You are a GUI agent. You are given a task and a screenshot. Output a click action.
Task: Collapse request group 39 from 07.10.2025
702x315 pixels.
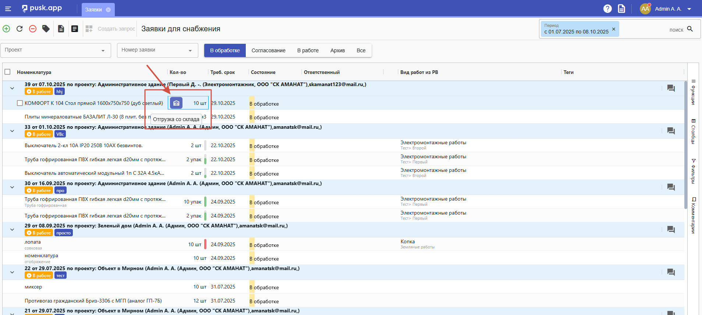click(x=12, y=88)
